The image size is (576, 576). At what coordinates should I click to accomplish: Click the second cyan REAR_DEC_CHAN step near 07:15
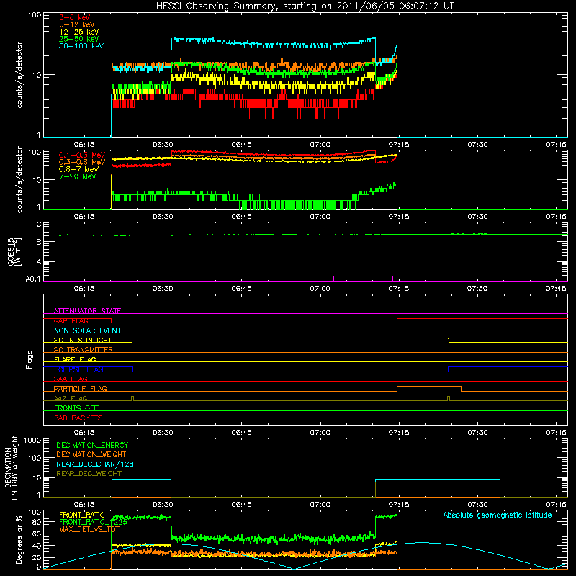click(x=438, y=480)
